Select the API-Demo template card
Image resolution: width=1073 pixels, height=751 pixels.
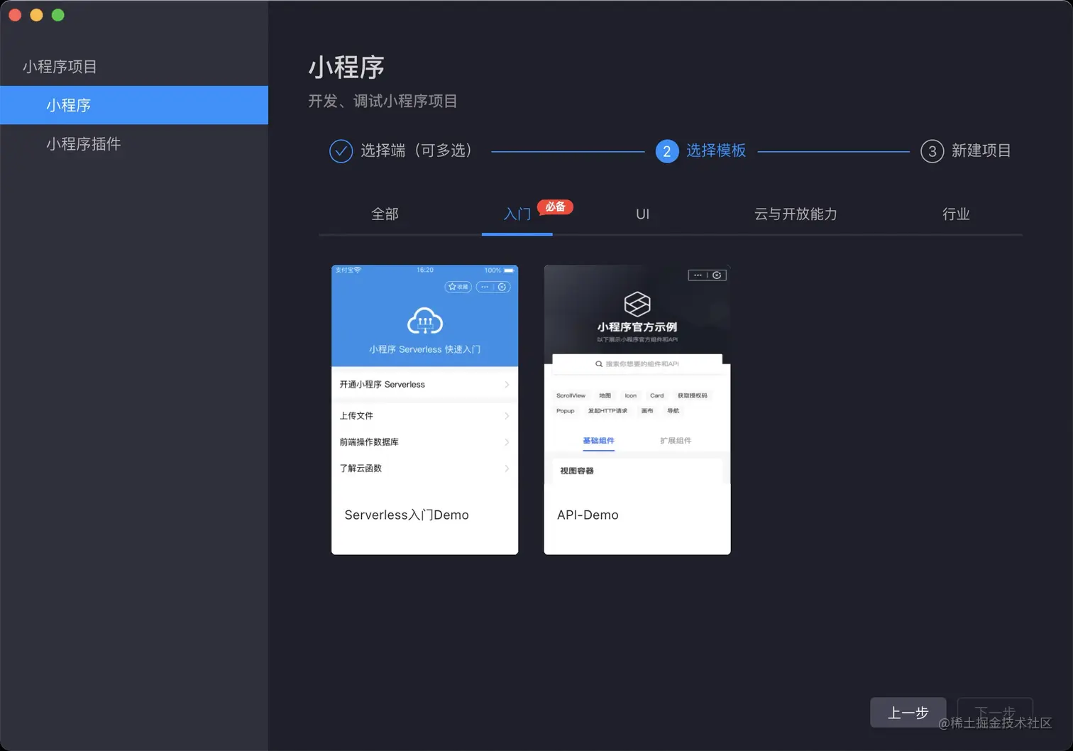pyautogui.click(x=637, y=410)
